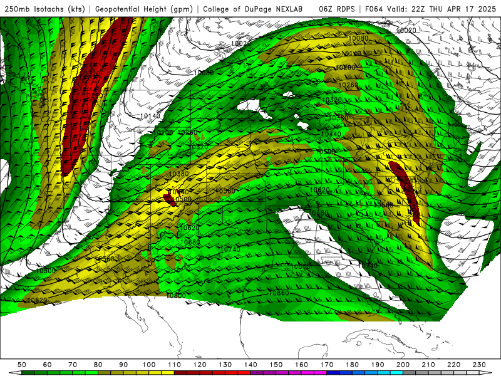Click the first dark red segment after 110
Viewport: 501px width, 376px height.
coord(181,373)
